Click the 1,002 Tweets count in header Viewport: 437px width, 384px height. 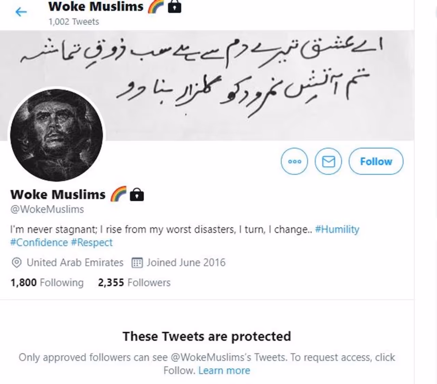tap(74, 22)
